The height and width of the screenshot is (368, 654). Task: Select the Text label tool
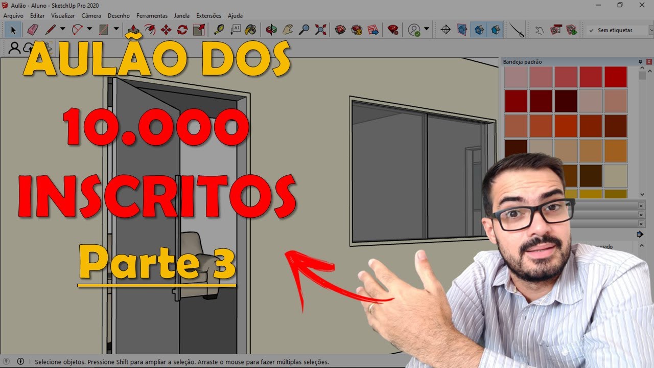(235, 30)
